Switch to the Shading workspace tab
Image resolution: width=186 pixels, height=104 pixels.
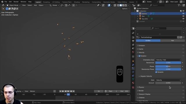[77, 2]
